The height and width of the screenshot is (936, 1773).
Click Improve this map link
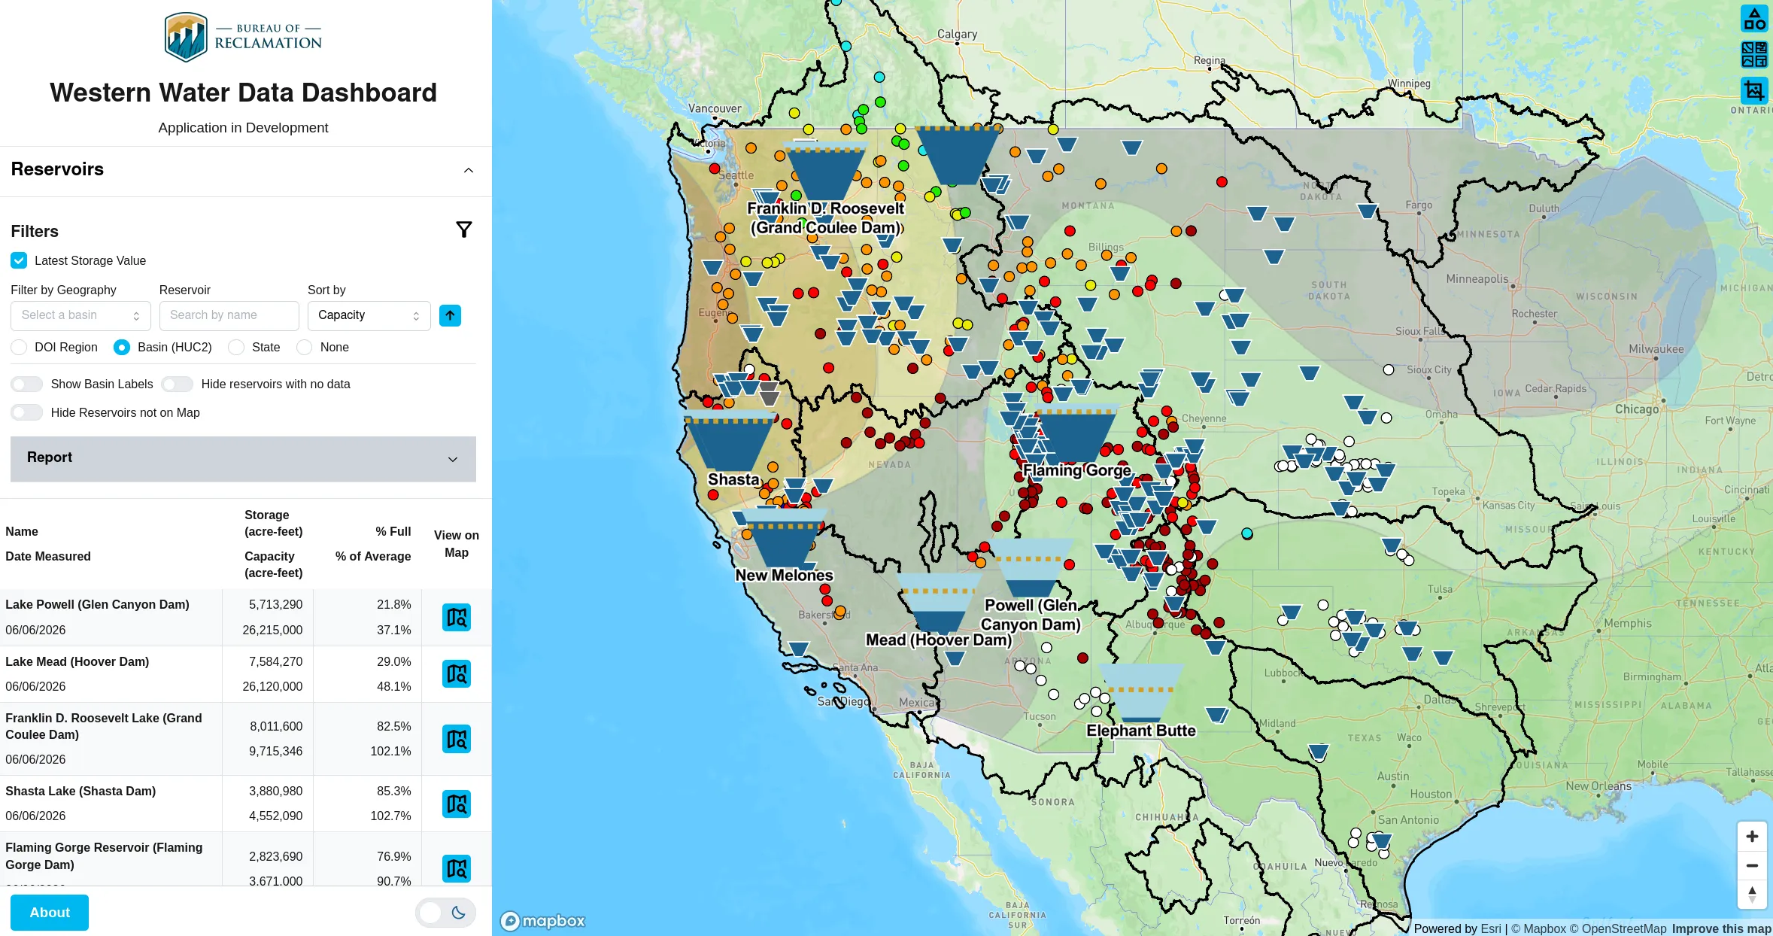(1721, 928)
